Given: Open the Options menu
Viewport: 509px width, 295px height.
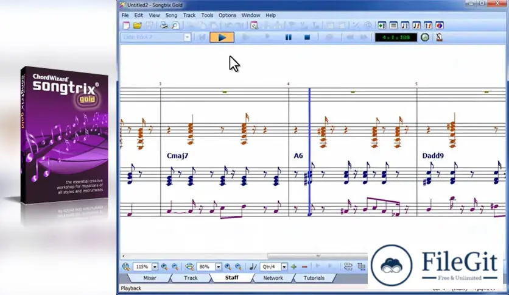Looking at the screenshot, I should pos(227,15).
